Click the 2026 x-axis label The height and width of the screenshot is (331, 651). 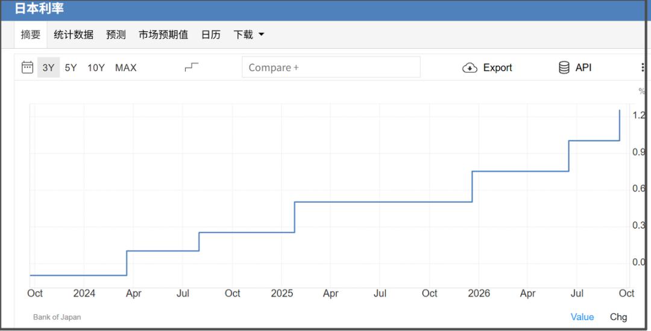479,293
